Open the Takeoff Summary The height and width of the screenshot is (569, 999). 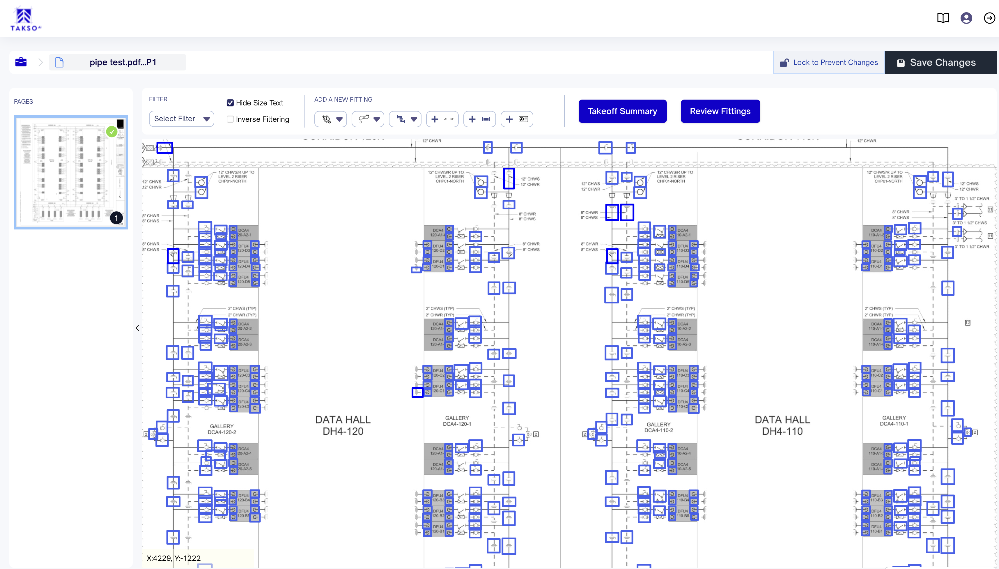pyautogui.click(x=622, y=111)
